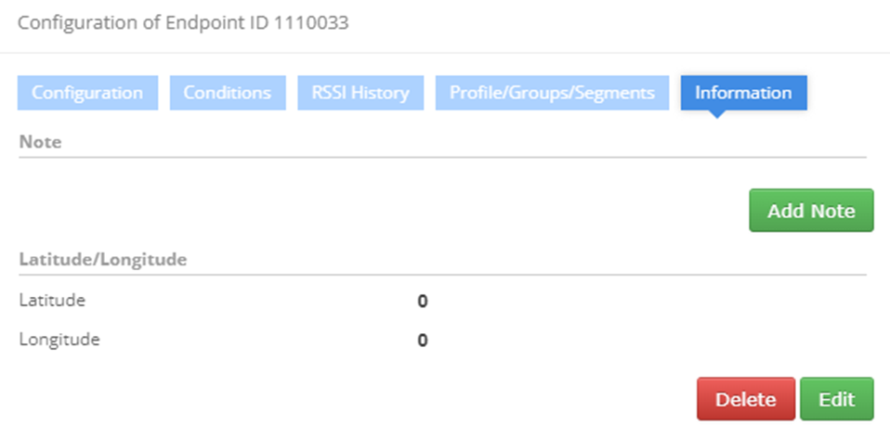The height and width of the screenshot is (438, 890).
Task: Click the divider below Latitude/Longitude heading
Action: 442,275
